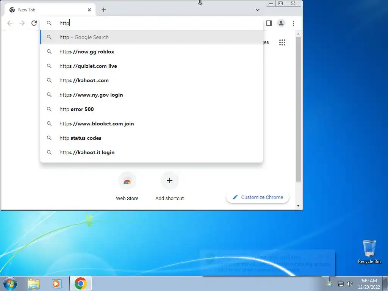388x291 pixels.
Task: Click in the address bar containing http
Action: coord(152,23)
